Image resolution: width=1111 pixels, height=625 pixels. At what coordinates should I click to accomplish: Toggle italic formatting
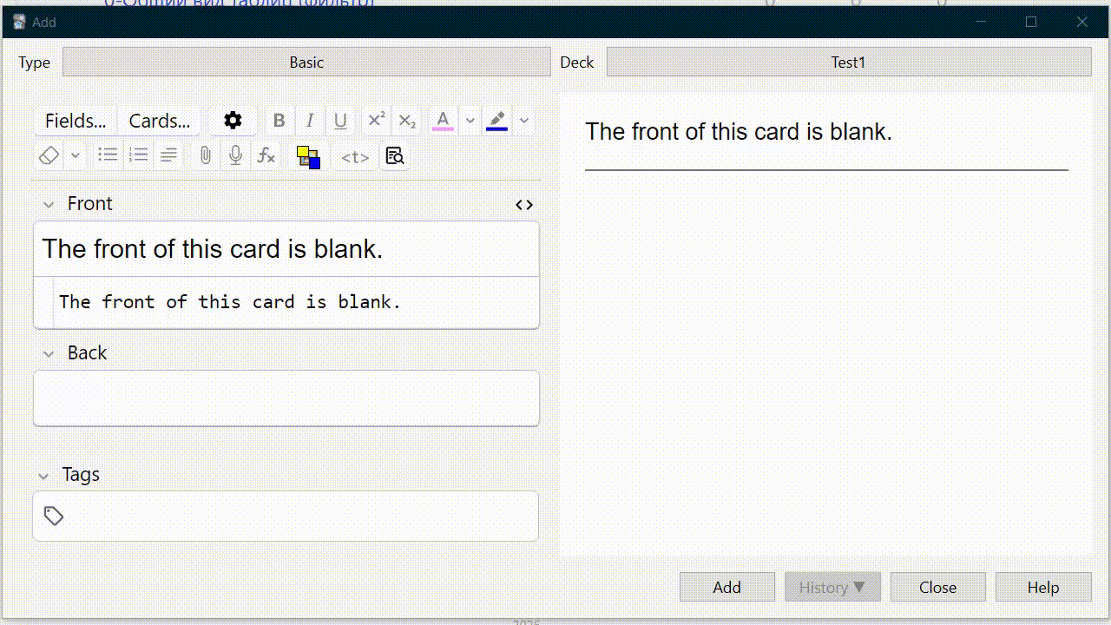[x=309, y=121]
